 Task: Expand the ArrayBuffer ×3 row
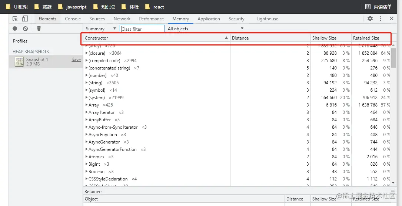(86, 120)
